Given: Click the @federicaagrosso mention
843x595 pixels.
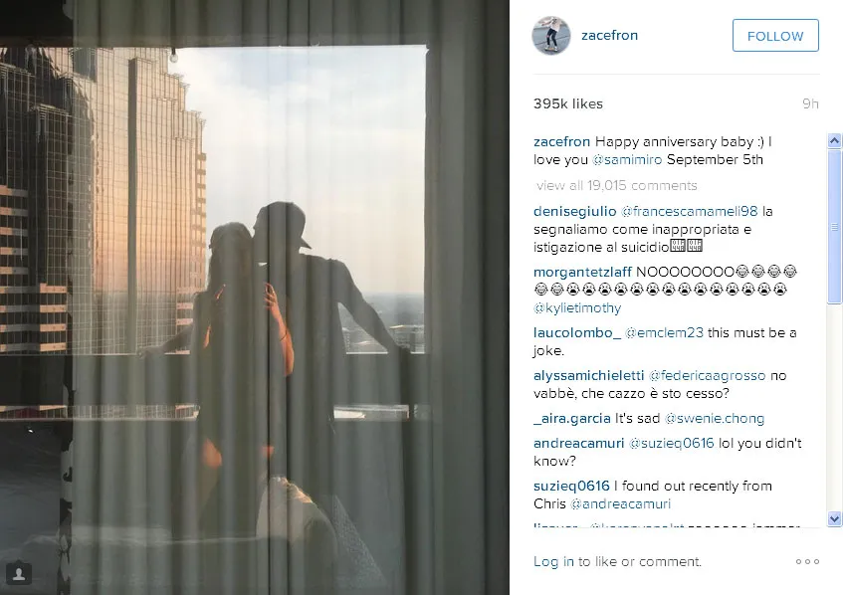Looking at the screenshot, I should click(x=707, y=376).
